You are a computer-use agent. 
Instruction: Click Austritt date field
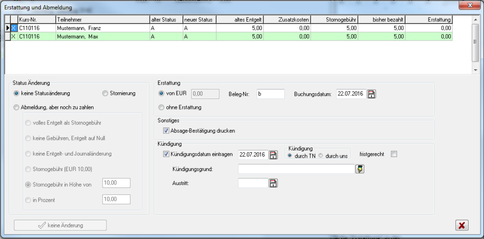253,183
